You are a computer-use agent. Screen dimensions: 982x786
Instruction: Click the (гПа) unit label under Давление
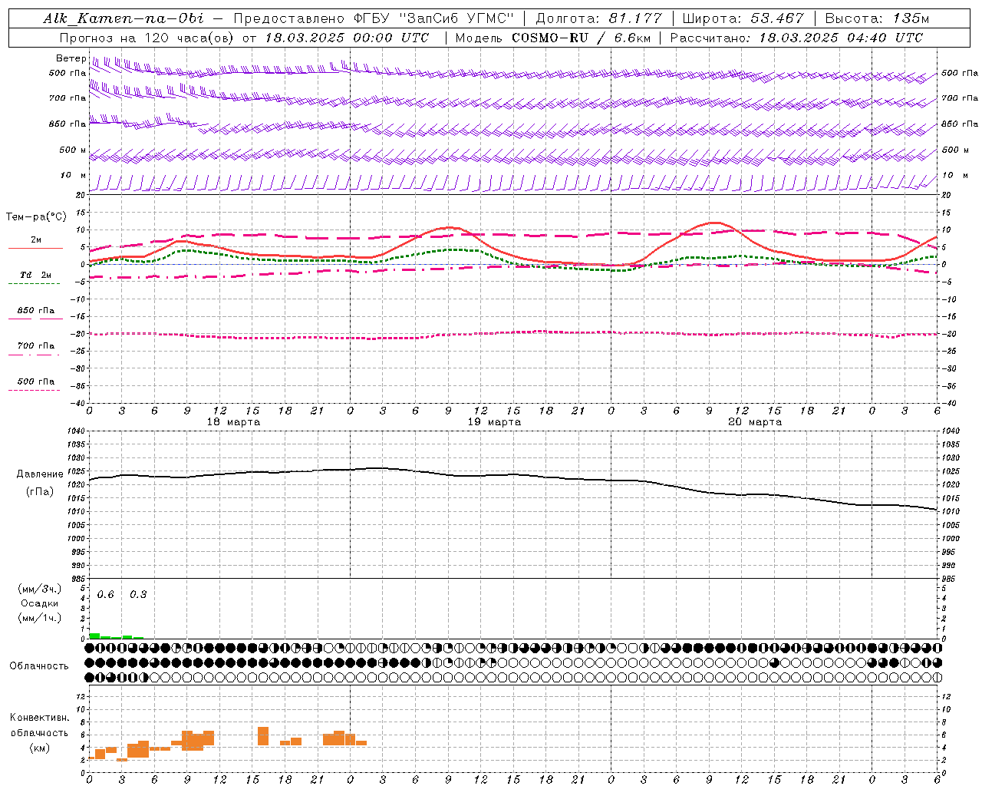[40, 492]
